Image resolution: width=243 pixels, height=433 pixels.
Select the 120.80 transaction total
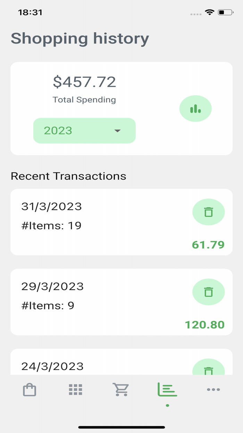pyautogui.click(x=204, y=325)
